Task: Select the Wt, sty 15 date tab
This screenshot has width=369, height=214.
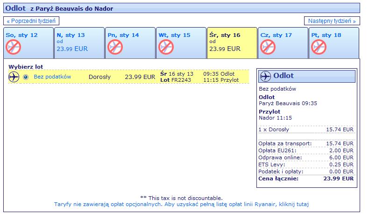Action: pos(181,43)
